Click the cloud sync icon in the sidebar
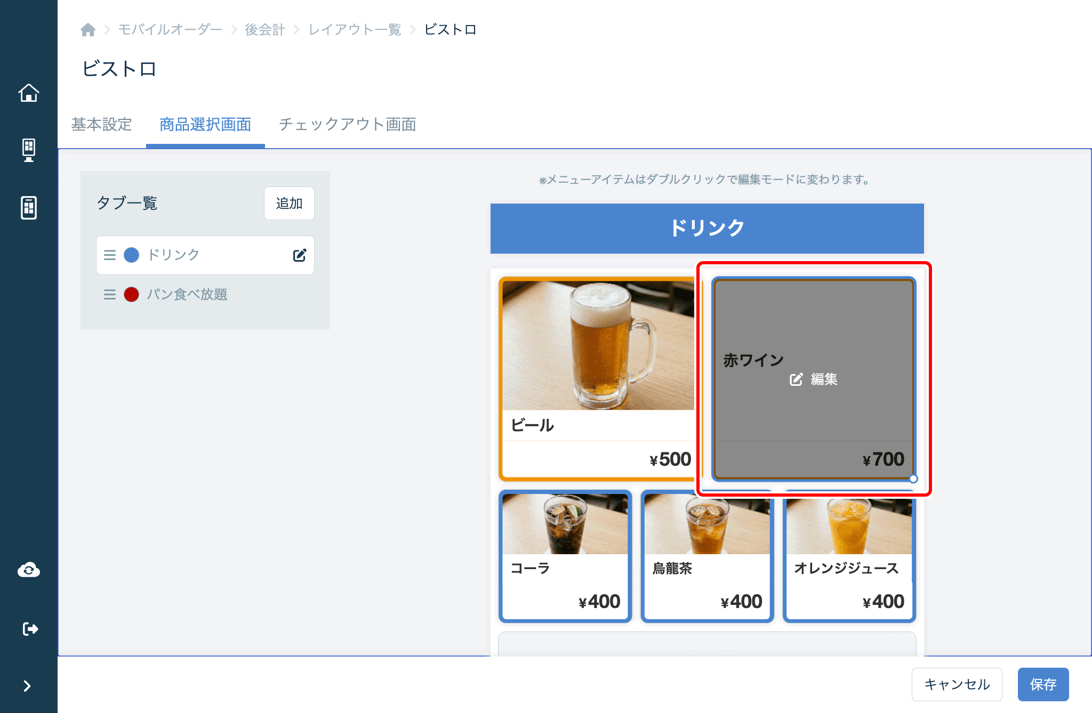 click(x=29, y=570)
